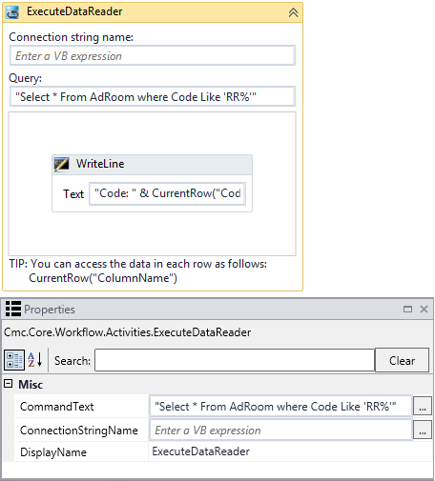Click the DisplayName value ExecuteDataReader
The image size is (435, 481).
[x=200, y=451]
